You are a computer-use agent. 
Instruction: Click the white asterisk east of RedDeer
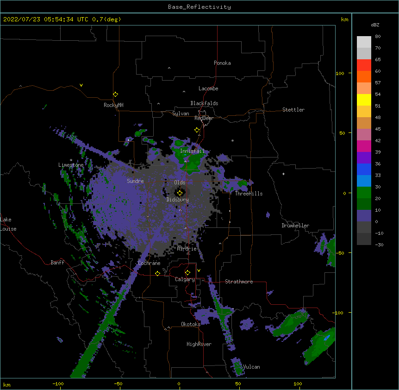(232, 140)
